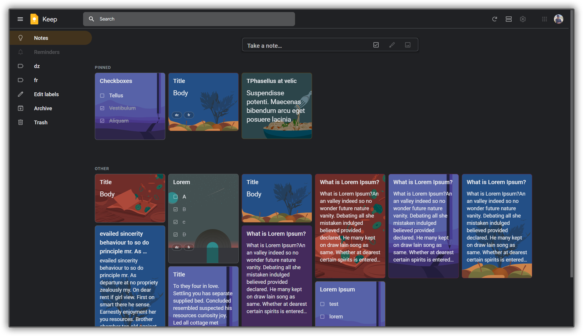Create a new list note icon
Viewport: 583px width, 336px height.
click(376, 45)
